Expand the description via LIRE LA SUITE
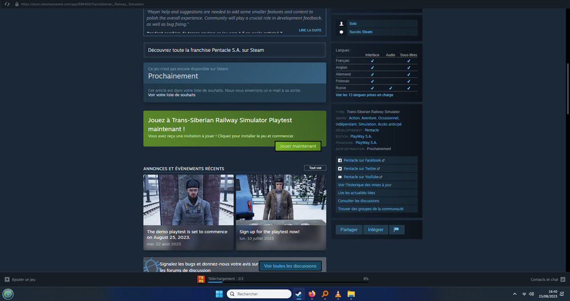Screen dimensions: 570x301 tap(310, 30)
